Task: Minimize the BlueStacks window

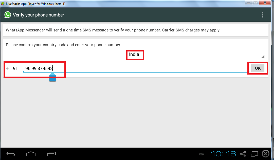Action: (x=248, y=3)
